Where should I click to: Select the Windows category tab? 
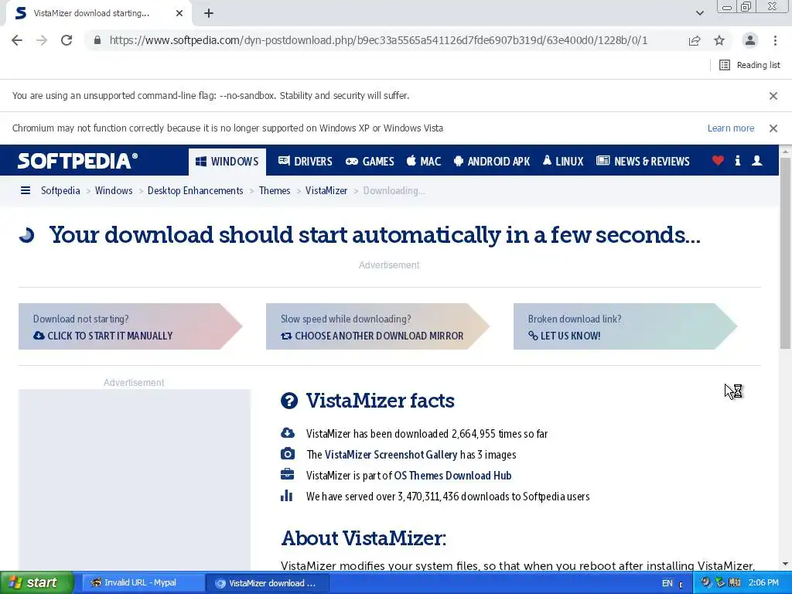coord(227,162)
